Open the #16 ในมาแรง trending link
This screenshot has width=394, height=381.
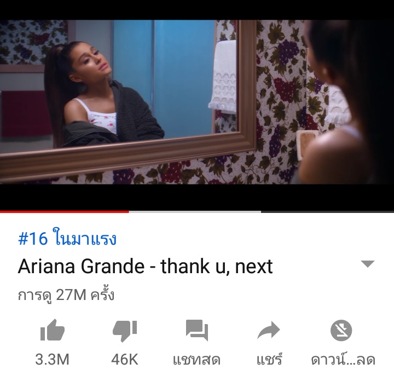pyautogui.click(x=67, y=238)
